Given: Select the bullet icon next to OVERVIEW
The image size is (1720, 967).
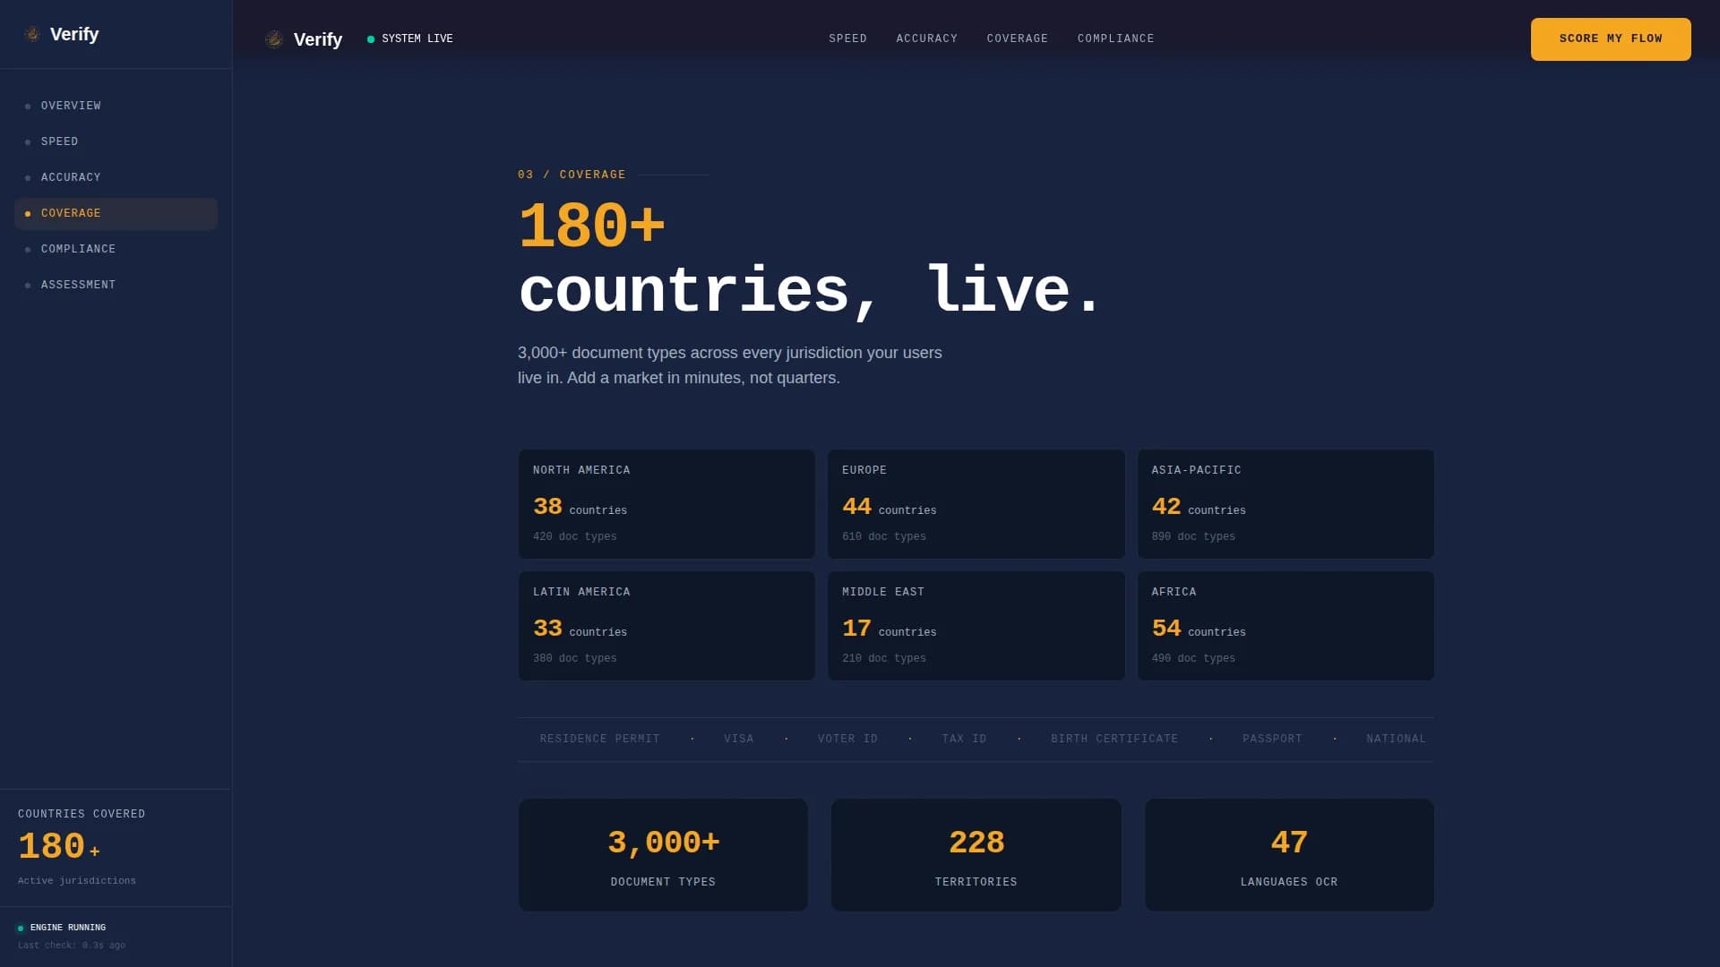Looking at the screenshot, I should point(28,106).
